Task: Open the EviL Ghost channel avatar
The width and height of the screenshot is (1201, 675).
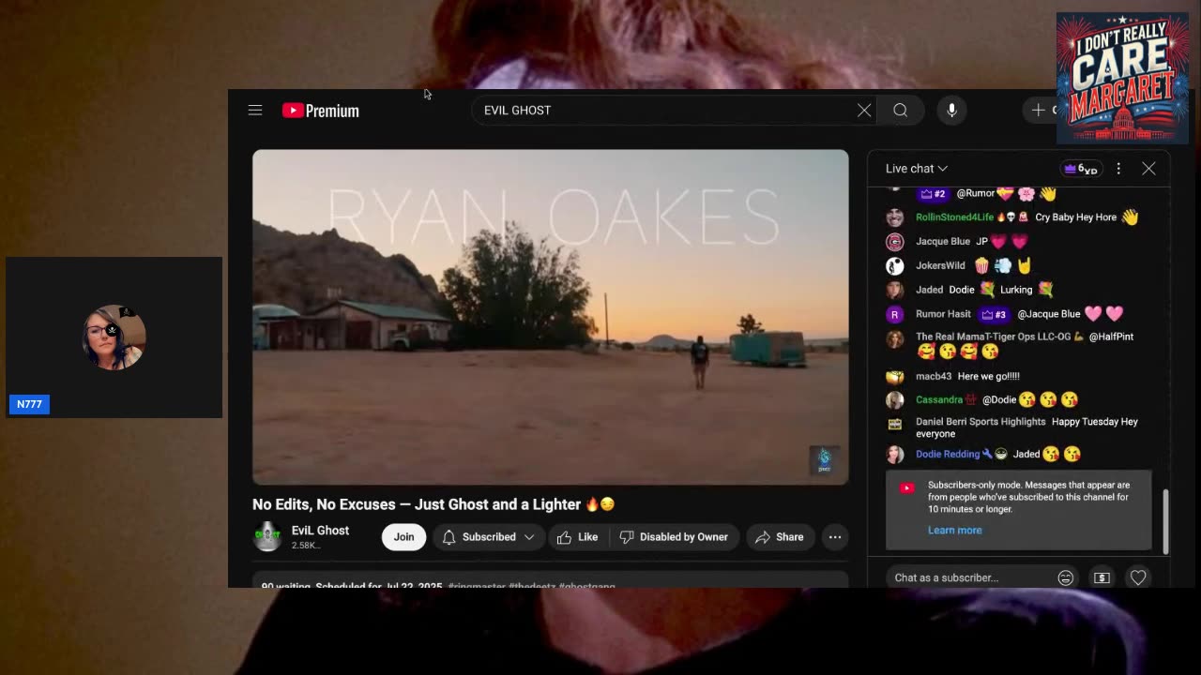Action: coord(267,536)
